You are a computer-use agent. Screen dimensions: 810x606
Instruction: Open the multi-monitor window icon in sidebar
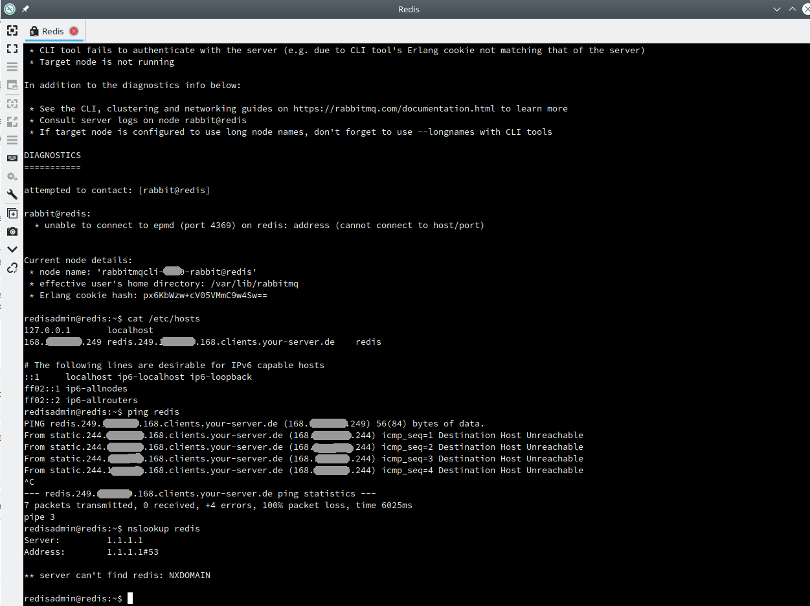pyautogui.click(x=12, y=85)
